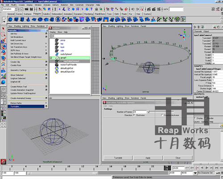Click the Outliner search text field

tap(72, 36)
